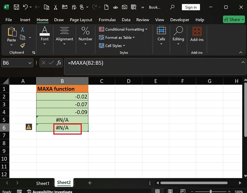
Task: Select cell B1 'MAXA function'
Action: (62, 89)
